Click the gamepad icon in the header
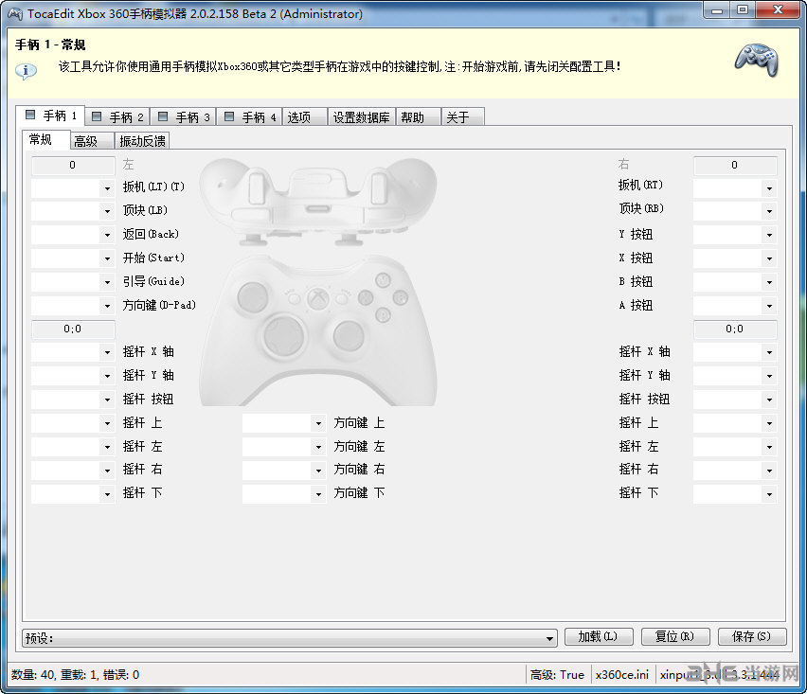The width and height of the screenshot is (807, 694). [x=757, y=60]
